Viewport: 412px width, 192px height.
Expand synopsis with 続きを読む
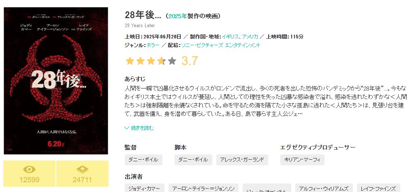pyautogui.click(x=139, y=128)
